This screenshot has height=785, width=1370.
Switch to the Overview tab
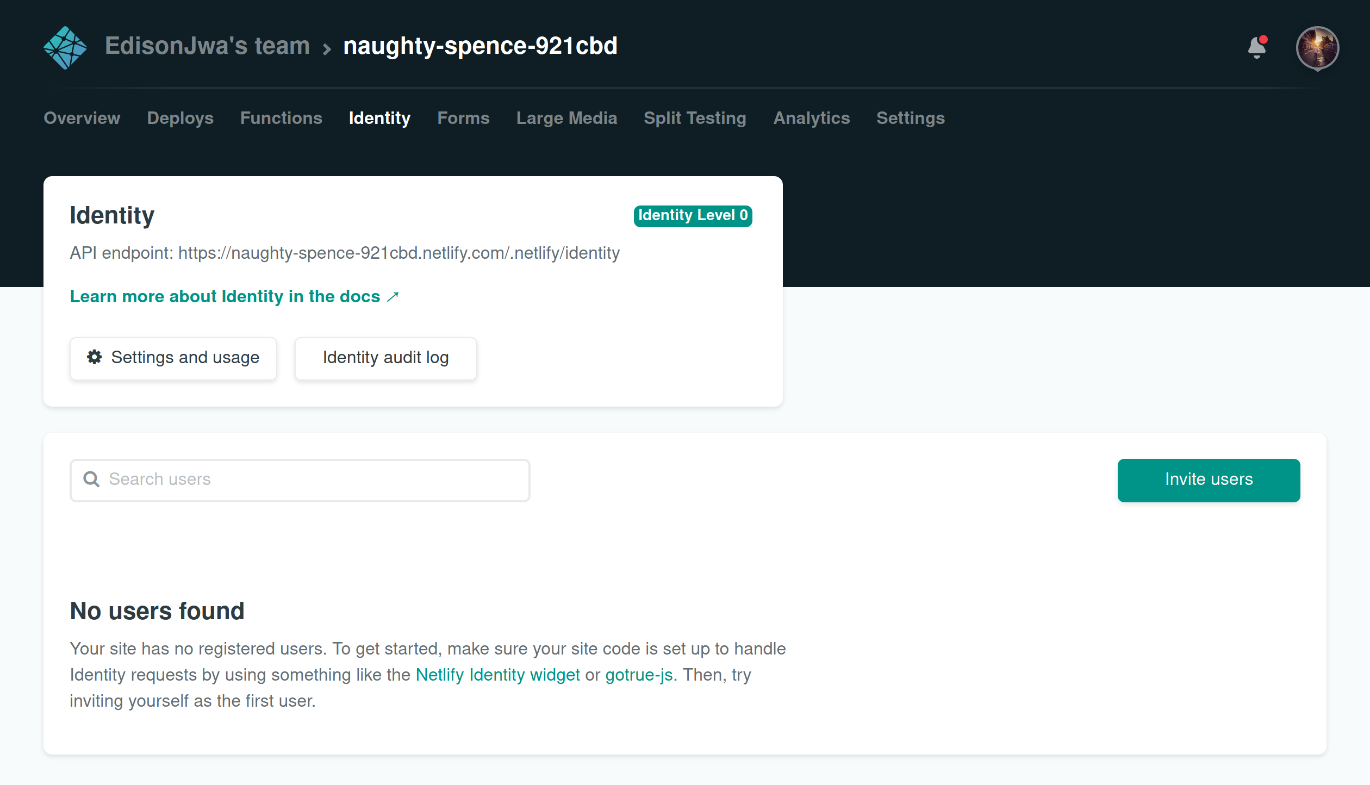[x=82, y=118]
